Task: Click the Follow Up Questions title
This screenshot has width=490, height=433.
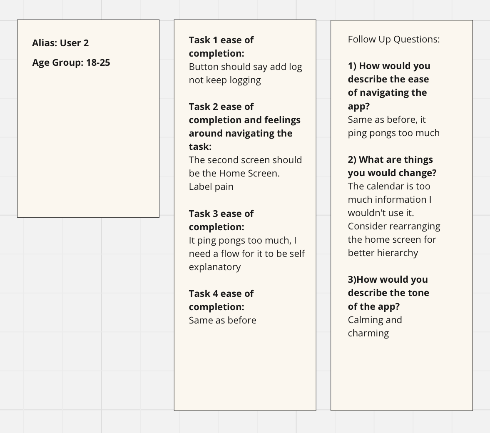Action: click(x=394, y=39)
